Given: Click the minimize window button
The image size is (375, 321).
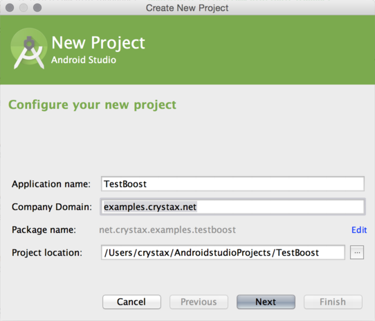Looking at the screenshot, I should (24, 8).
